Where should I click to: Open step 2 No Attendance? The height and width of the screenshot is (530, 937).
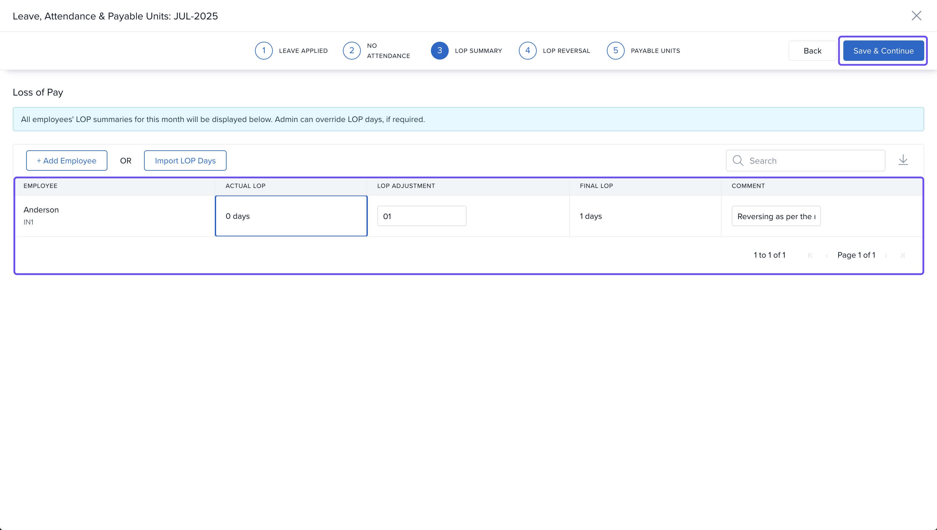(x=352, y=51)
